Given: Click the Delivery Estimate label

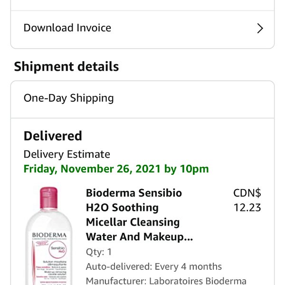Looking at the screenshot, I should (x=67, y=154).
